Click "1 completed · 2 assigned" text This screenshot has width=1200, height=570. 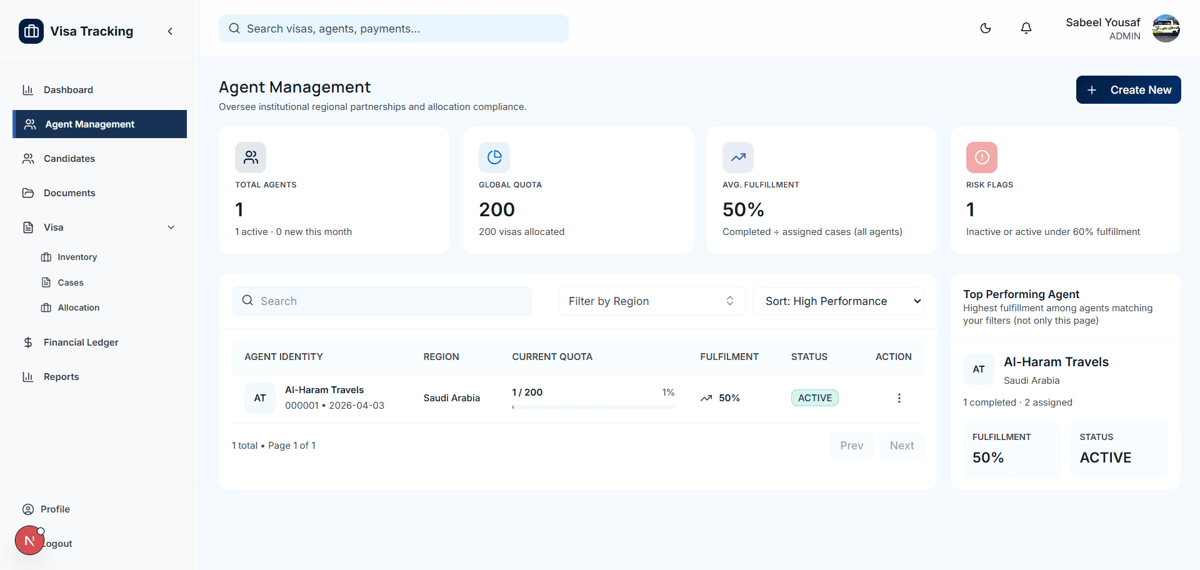coord(1017,402)
